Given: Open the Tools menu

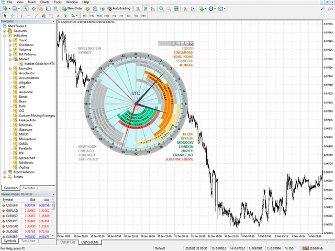Looking at the screenshot, I should [x=58, y=2].
